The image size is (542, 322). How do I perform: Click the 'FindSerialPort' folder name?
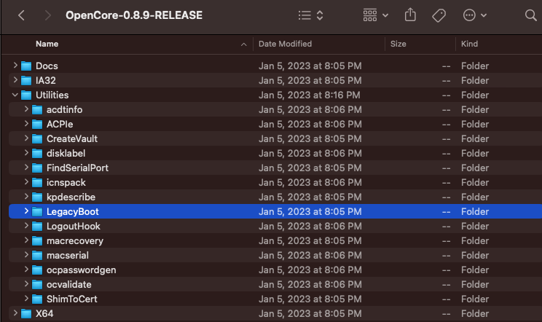click(77, 168)
